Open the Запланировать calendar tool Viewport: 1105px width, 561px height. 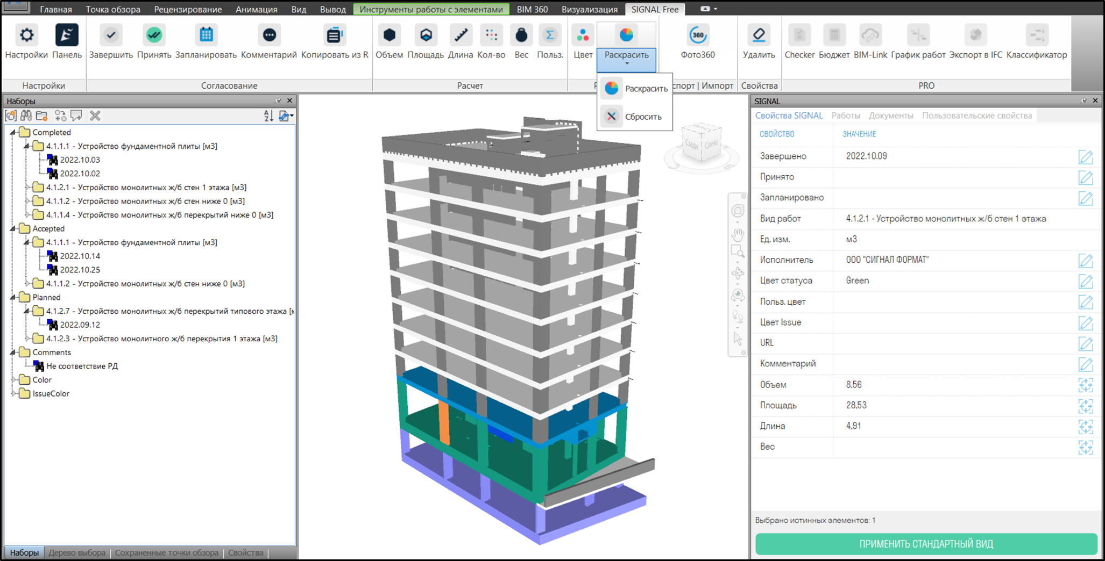[x=206, y=35]
